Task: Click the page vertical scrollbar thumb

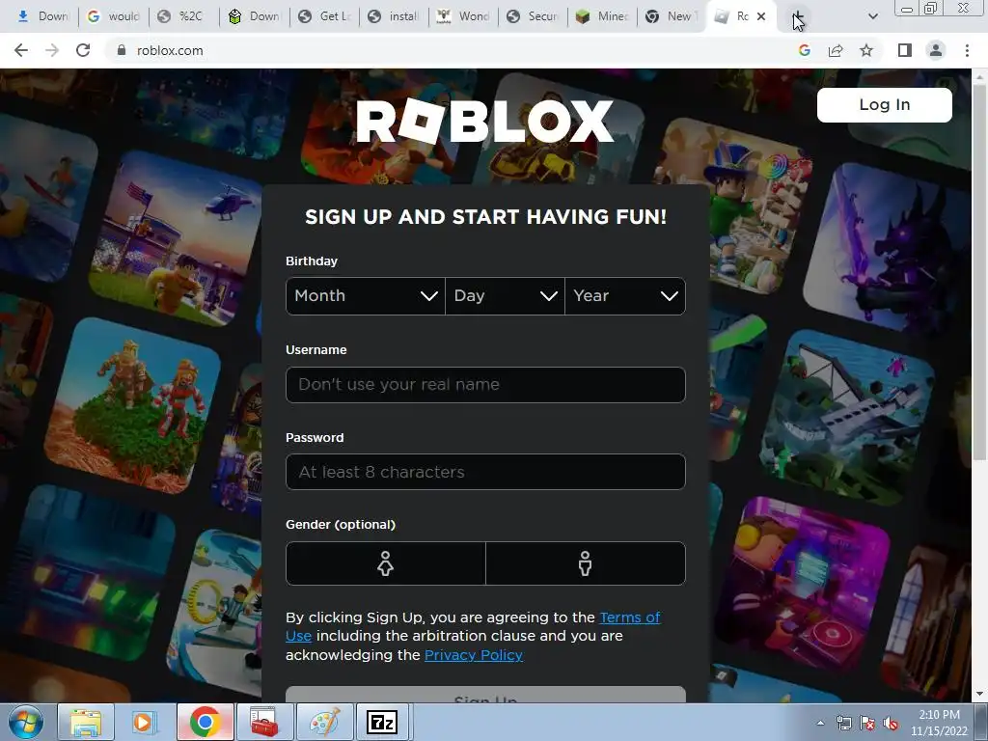Action: [979, 271]
